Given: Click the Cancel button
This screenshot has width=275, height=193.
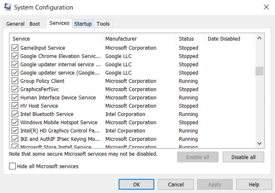Looking at the screenshot, I should [x=176, y=184].
